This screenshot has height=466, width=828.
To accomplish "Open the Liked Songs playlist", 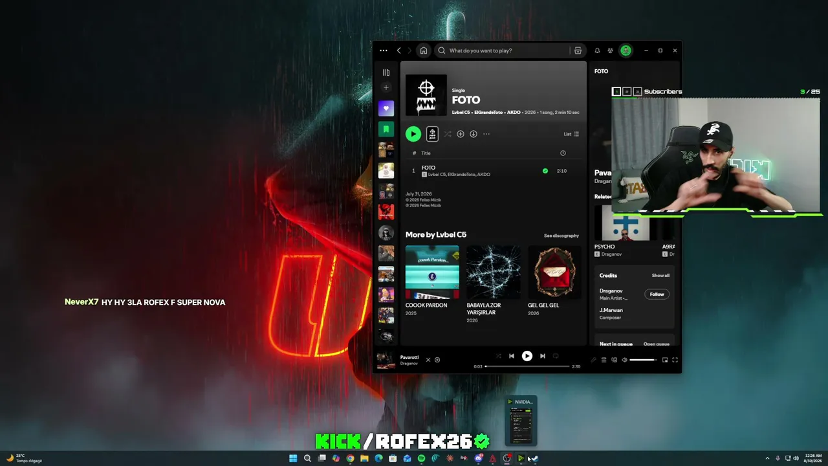I will 386,109.
